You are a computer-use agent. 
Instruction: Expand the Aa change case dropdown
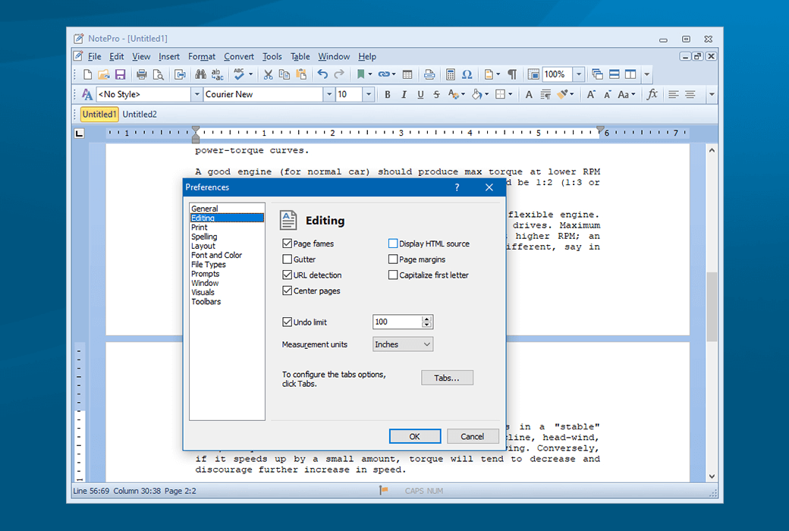pos(633,95)
